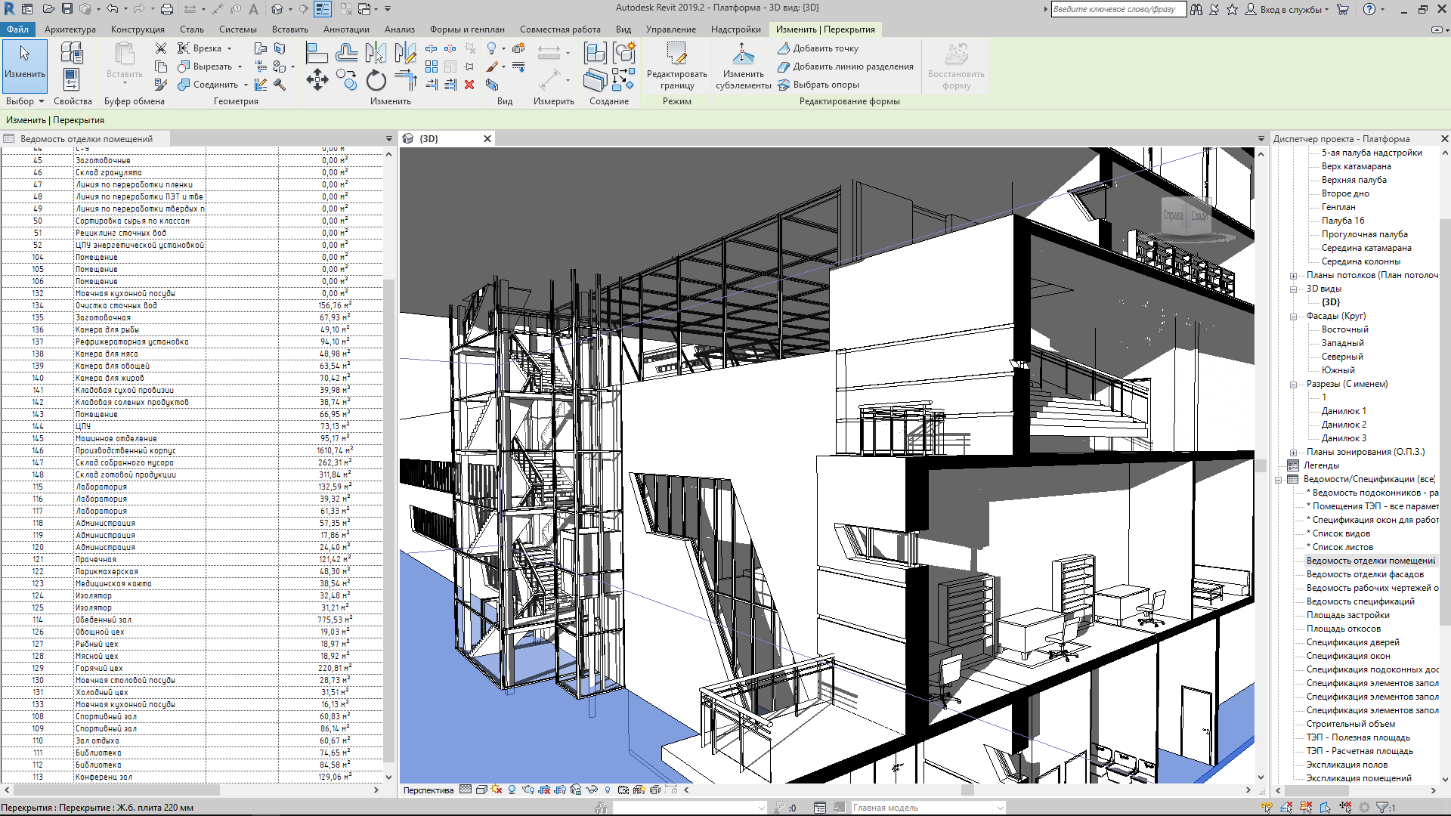This screenshot has height=816, width=1451.
Task: Toggle sun path in view control bar
Action: coord(496,790)
